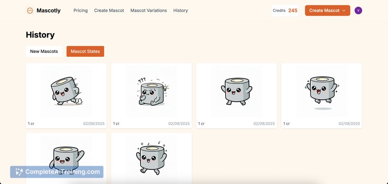Open the running mascot thumbnail
The height and width of the screenshot is (184, 388).
[x=66, y=91]
